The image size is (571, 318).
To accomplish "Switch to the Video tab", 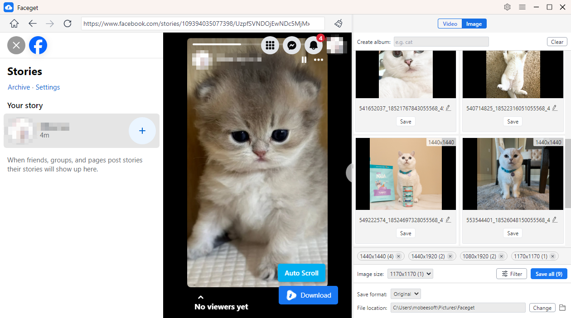I will [x=450, y=24].
